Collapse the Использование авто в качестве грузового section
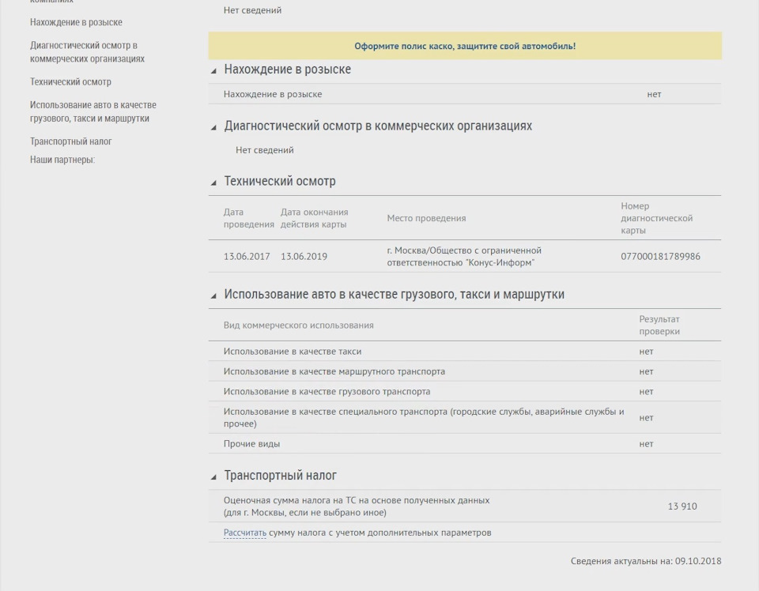This screenshot has height=591, width=759. pos(213,296)
